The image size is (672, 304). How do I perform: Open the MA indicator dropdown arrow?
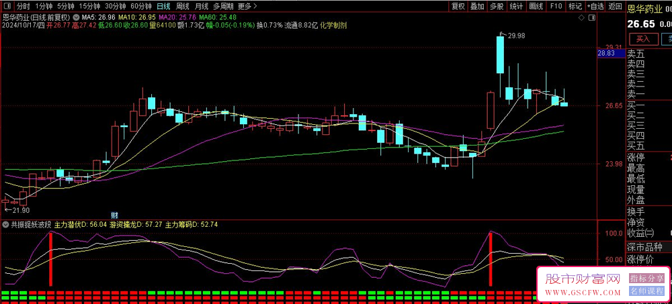point(76,17)
